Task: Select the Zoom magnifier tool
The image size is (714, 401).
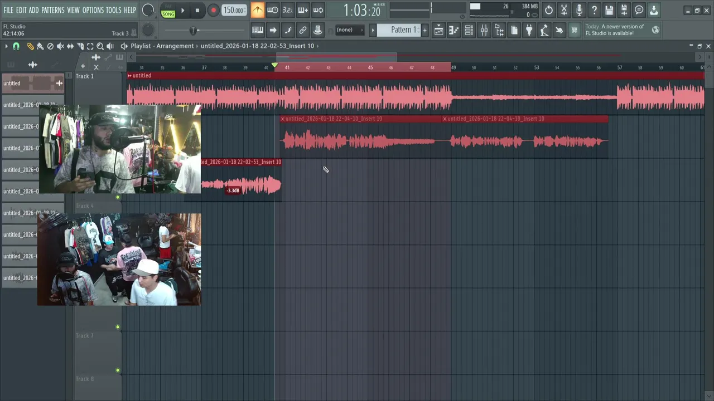Action: (100, 46)
